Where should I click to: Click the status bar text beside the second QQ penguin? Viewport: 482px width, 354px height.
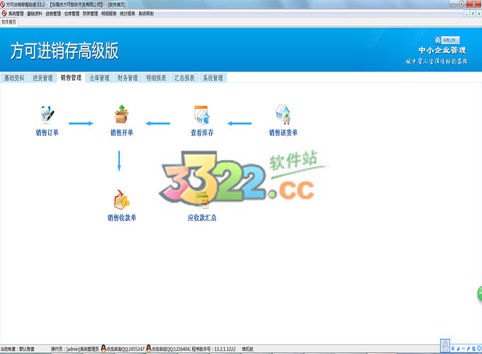171,349
